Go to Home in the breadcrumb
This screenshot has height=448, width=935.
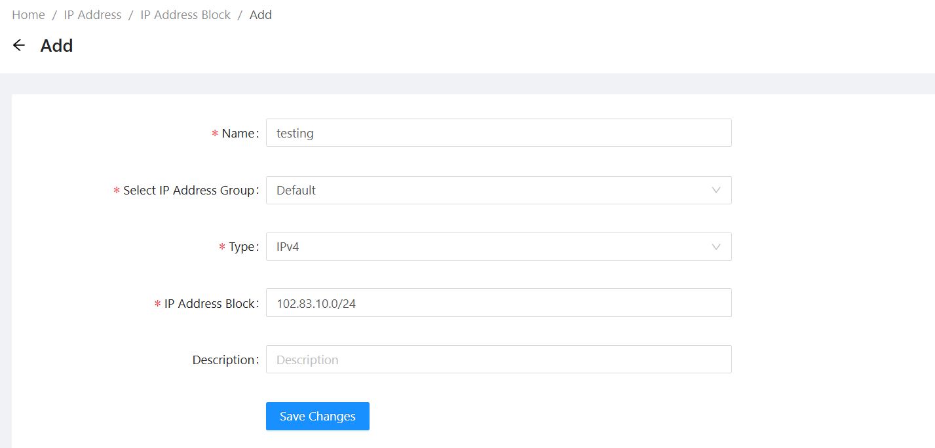(x=28, y=14)
